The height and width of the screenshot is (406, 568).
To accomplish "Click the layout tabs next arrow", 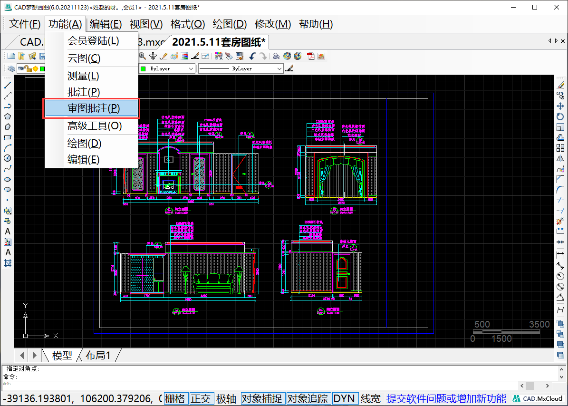I will 34,355.
